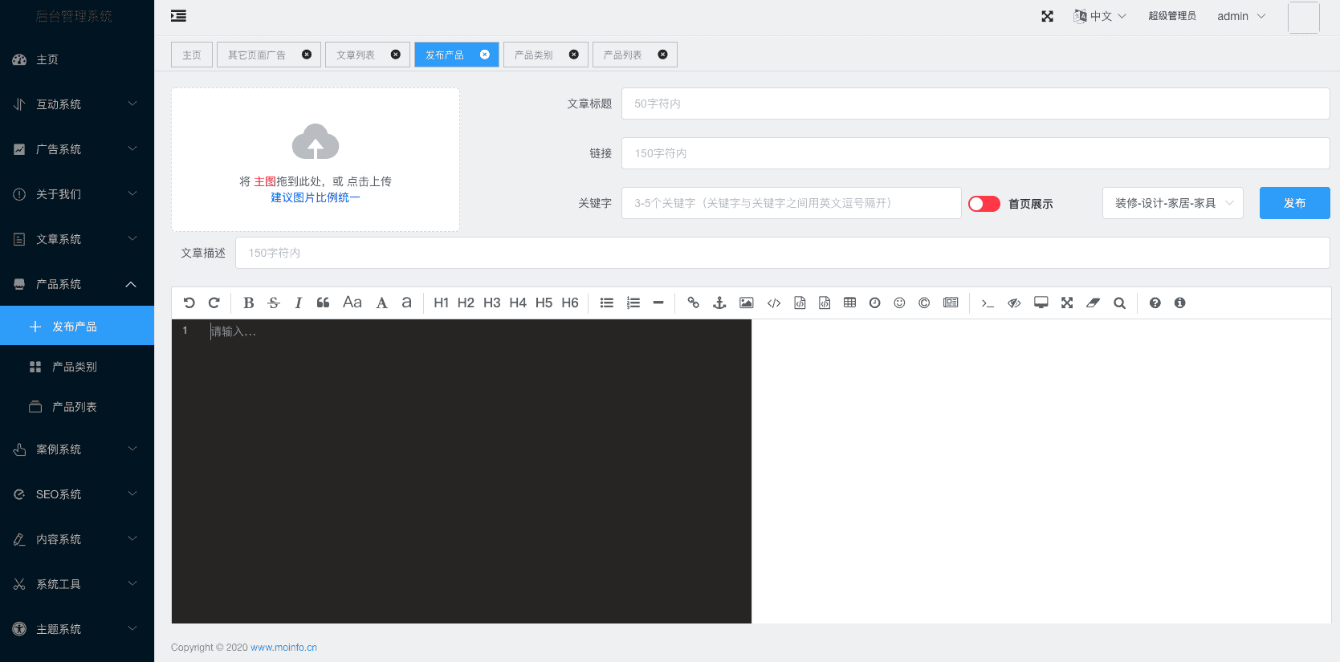The height and width of the screenshot is (662, 1340).
Task: Click the 文章标题 input field
Action: 975,104
